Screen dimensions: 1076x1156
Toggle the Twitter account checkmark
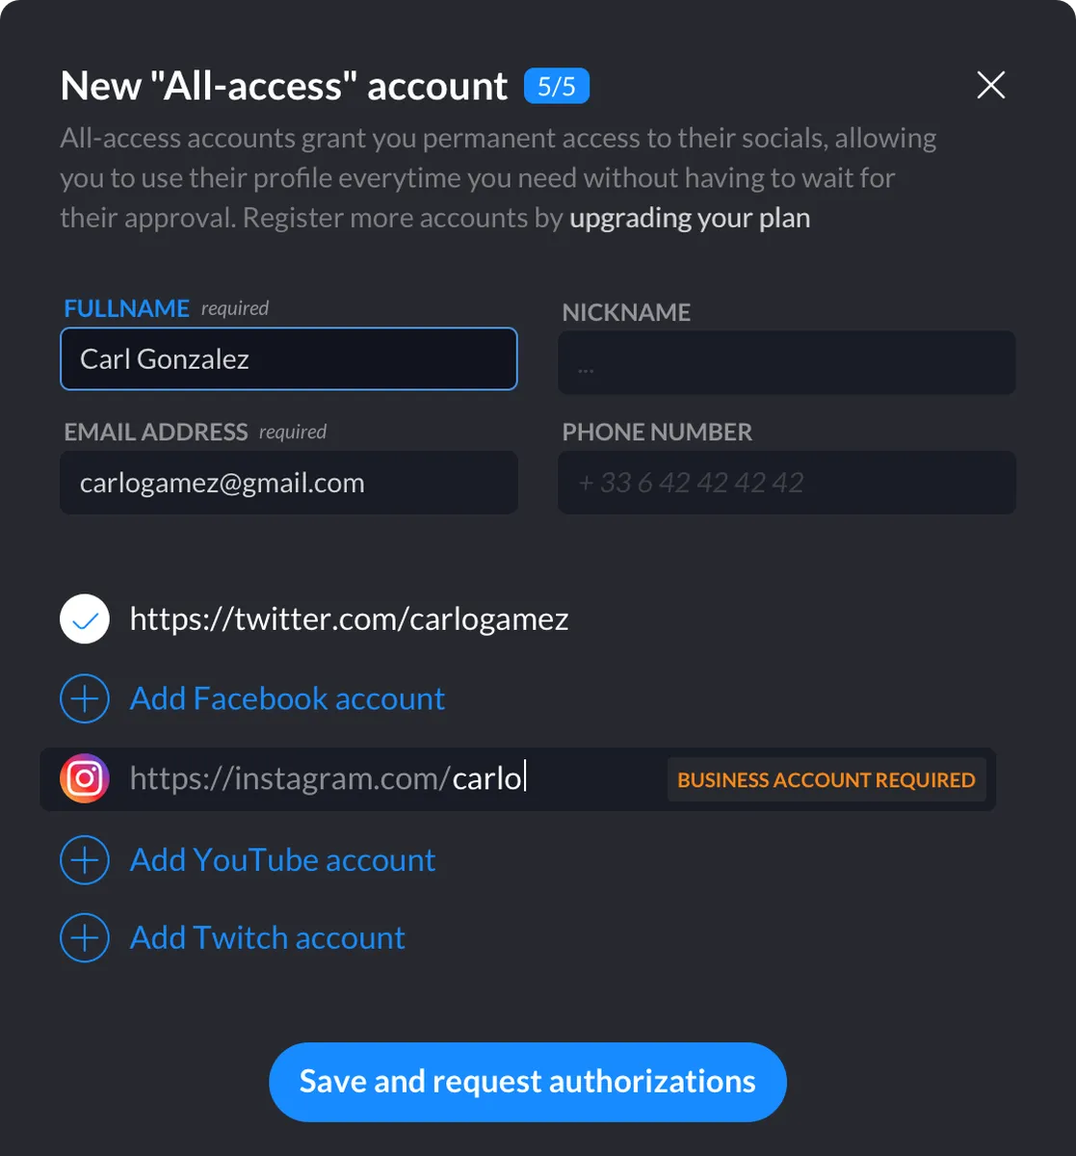(x=85, y=618)
